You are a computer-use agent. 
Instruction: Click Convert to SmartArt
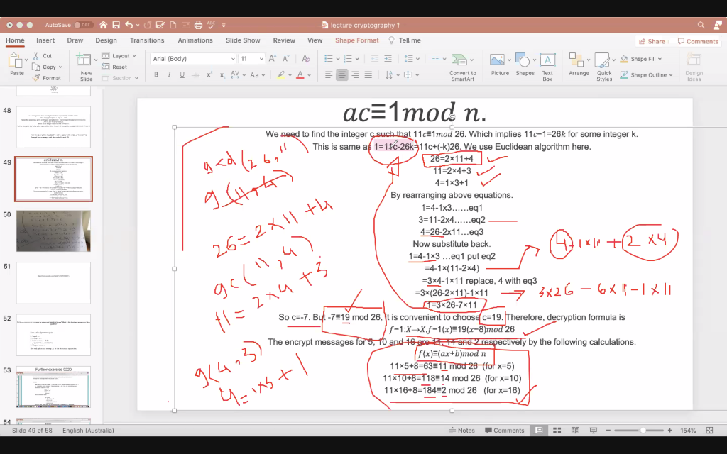coord(462,67)
